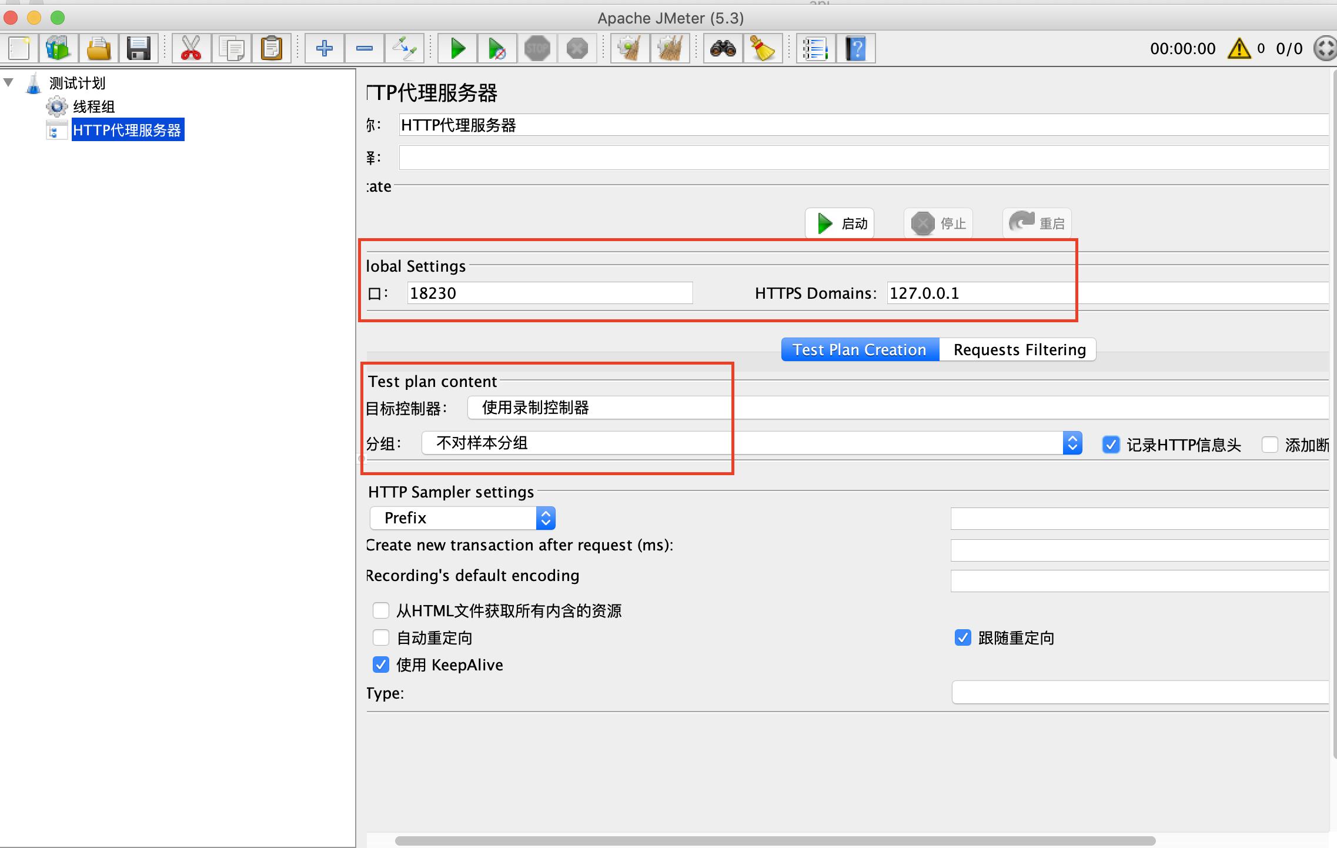This screenshot has width=1337, height=848.
Task: Click the Function Helper list icon
Action: click(x=815, y=48)
